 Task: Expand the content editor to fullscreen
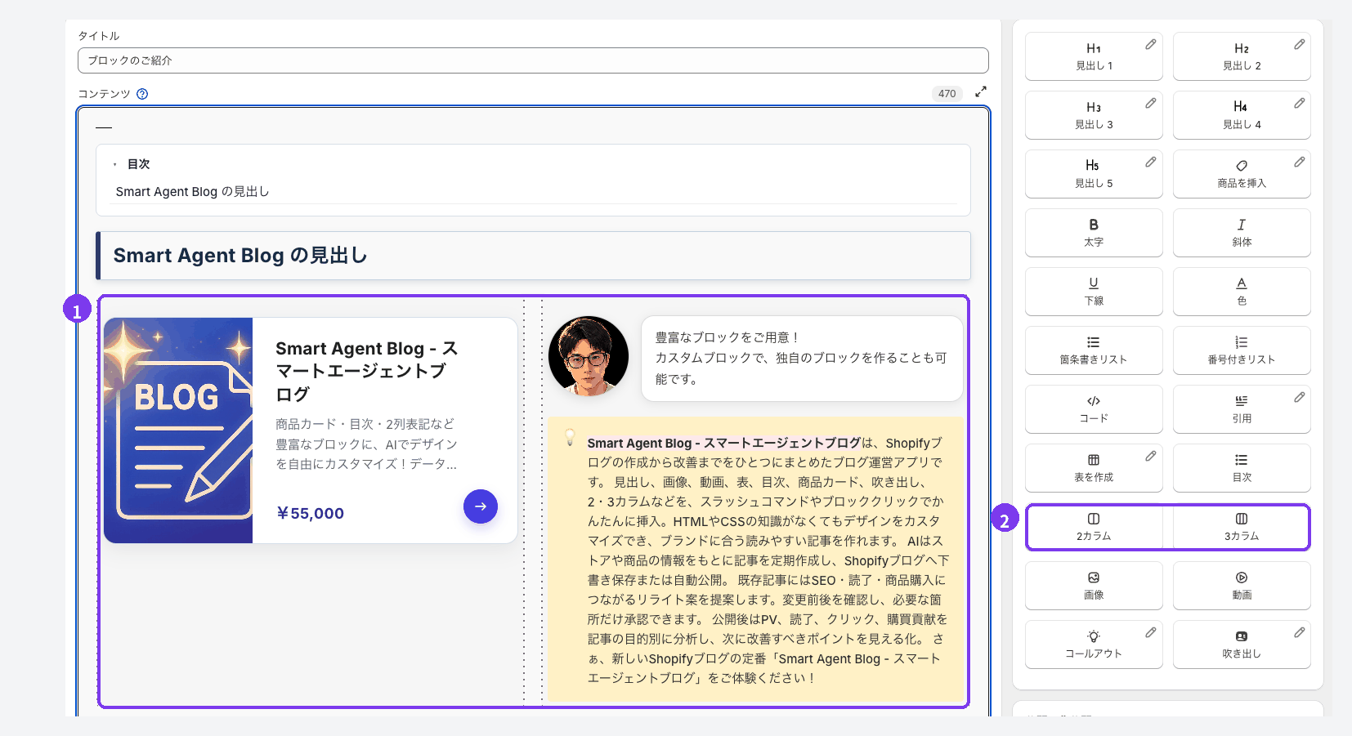pyautogui.click(x=981, y=91)
